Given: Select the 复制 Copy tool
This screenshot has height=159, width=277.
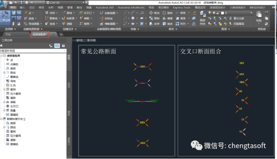Looking at the screenshot, I should click(x=154, y=18).
